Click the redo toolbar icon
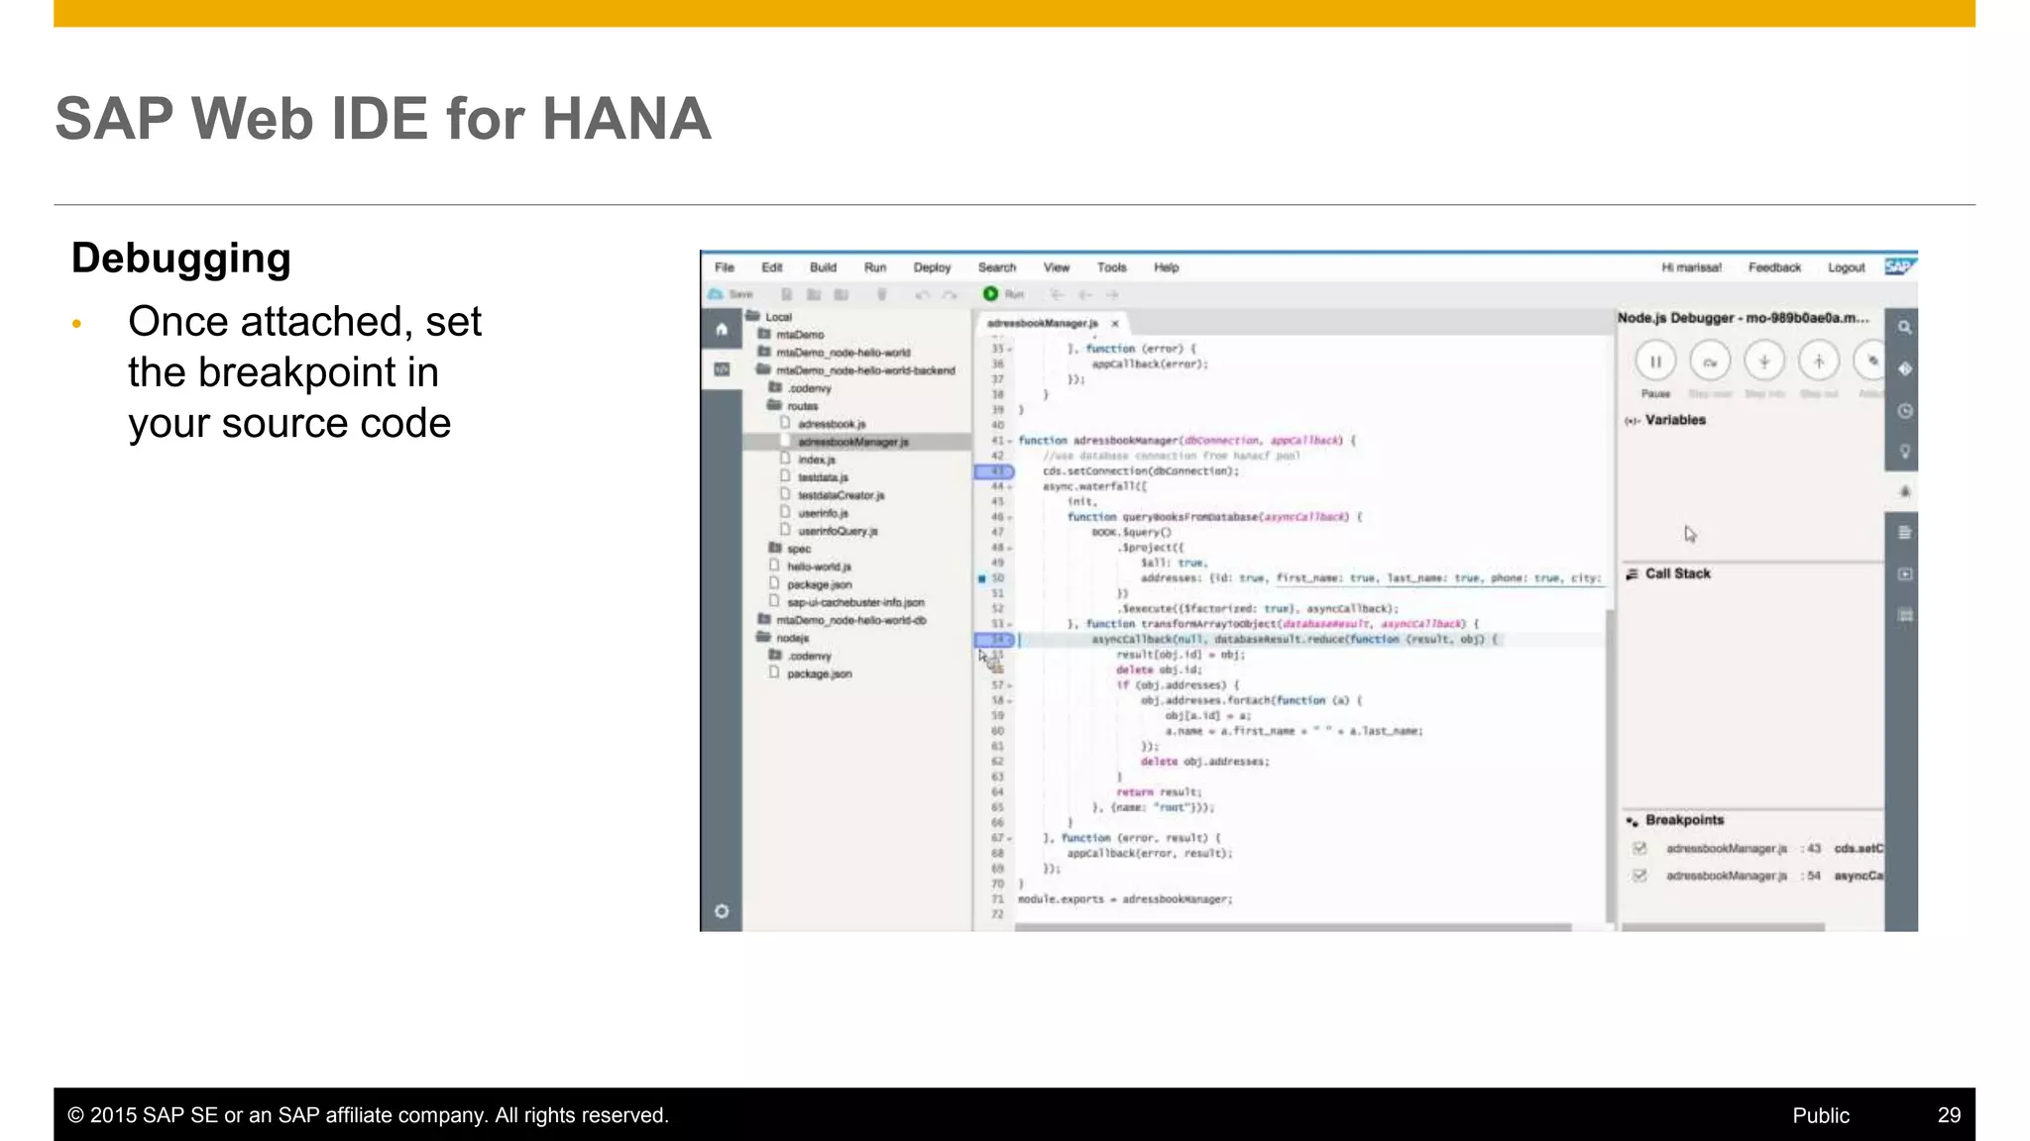Viewport: 2030px width, 1141px height. pos(950,294)
